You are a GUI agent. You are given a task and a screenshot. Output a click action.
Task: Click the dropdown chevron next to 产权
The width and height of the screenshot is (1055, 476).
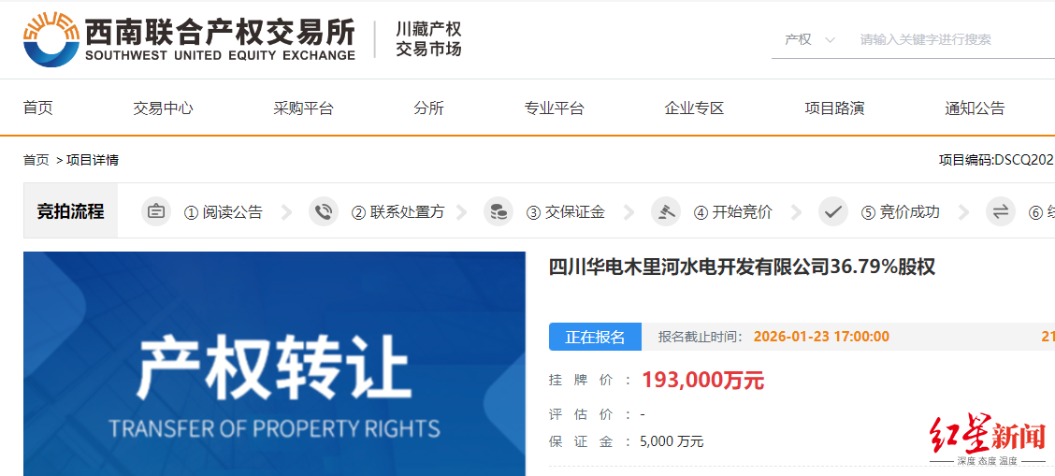click(830, 40)
